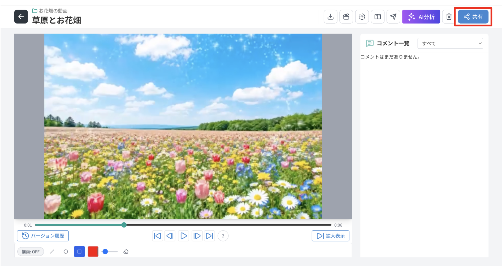Delete the video with the trash icon

coord(449,17)
